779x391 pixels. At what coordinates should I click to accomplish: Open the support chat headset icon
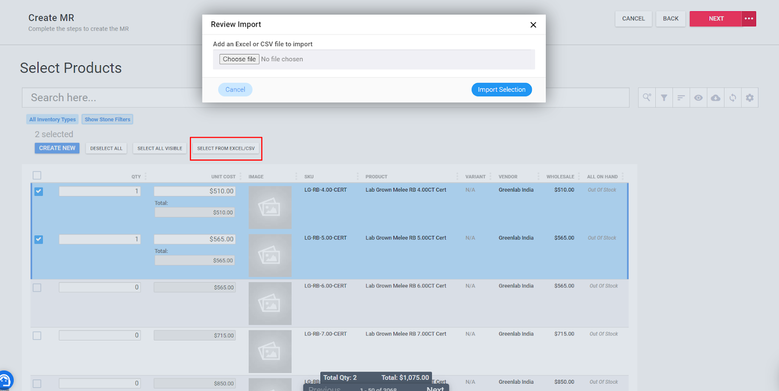click(x=5, y=380)
